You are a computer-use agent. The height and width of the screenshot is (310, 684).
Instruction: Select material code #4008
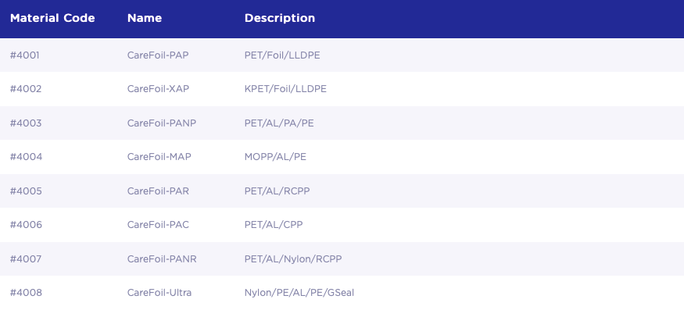(26, 292)
